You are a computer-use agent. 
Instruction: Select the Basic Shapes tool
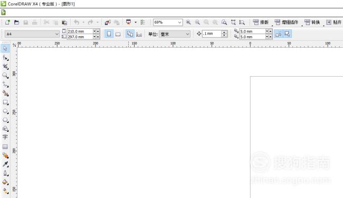(x=5, y=129)
